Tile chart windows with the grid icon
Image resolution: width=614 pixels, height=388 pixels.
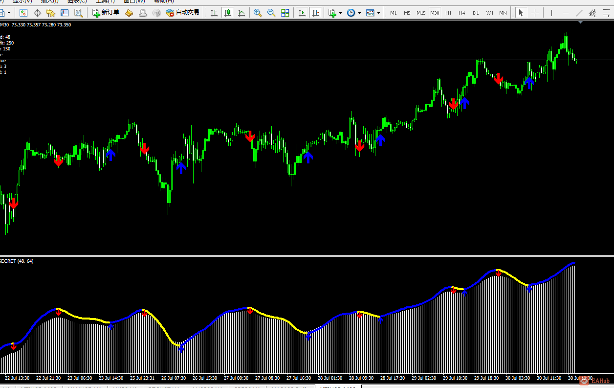[285, 13]
